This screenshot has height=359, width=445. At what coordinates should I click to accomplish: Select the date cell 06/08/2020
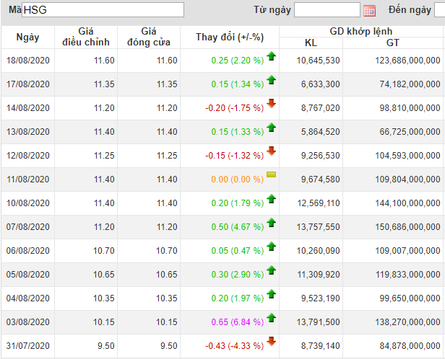[x=27, y=251]
